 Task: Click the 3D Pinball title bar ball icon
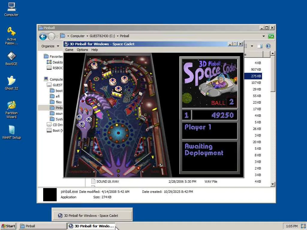point(66,44)
